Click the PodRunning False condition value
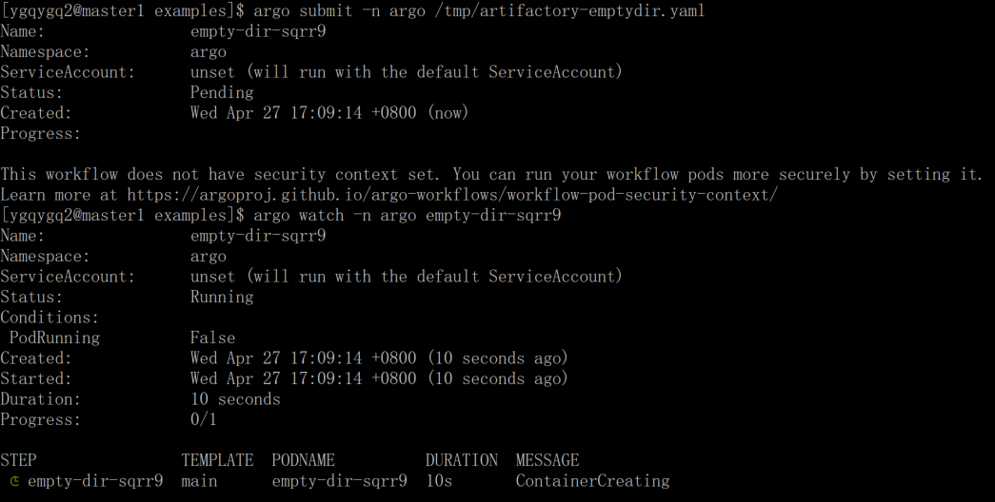Viewport: 995px width, 502px height. click(x=212, y=338)
